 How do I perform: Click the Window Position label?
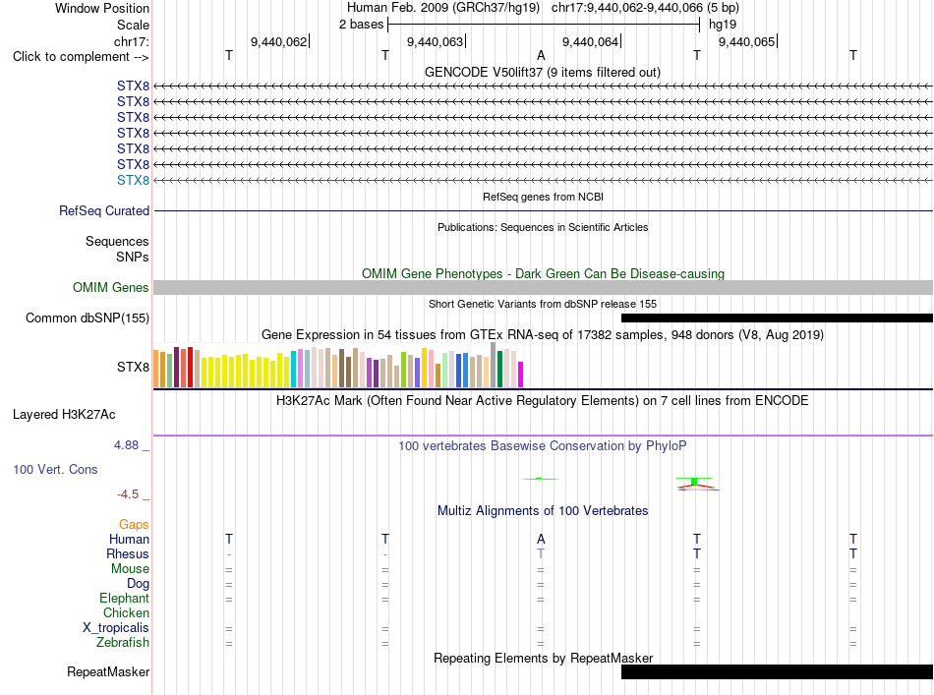click(102, 8)
